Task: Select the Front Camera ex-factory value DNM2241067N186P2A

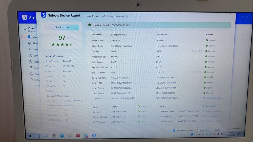Action: (121, 88)
